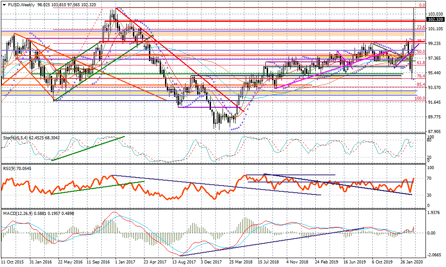This screenshot has height=267, width=446.
Task: Select the OHLC values 98.025 103.810 97.565 102.320
Action: click(x=66, y=5)
